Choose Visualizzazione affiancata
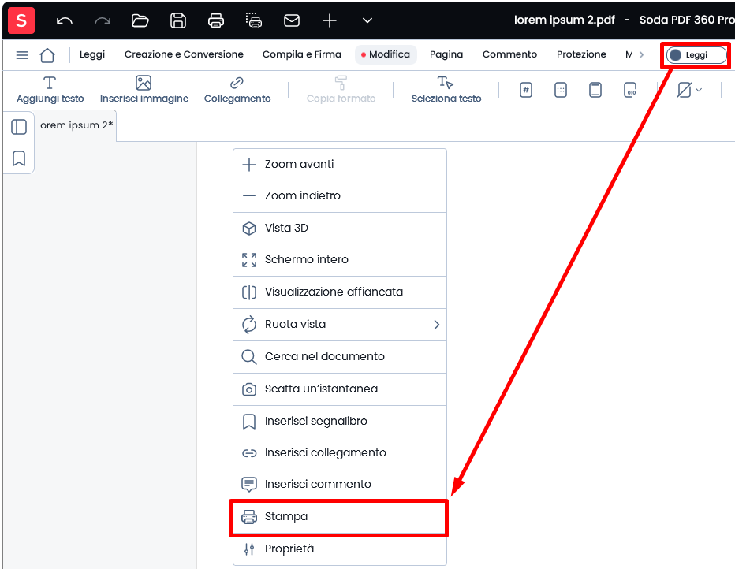The image size is (735, 569). 340,292
